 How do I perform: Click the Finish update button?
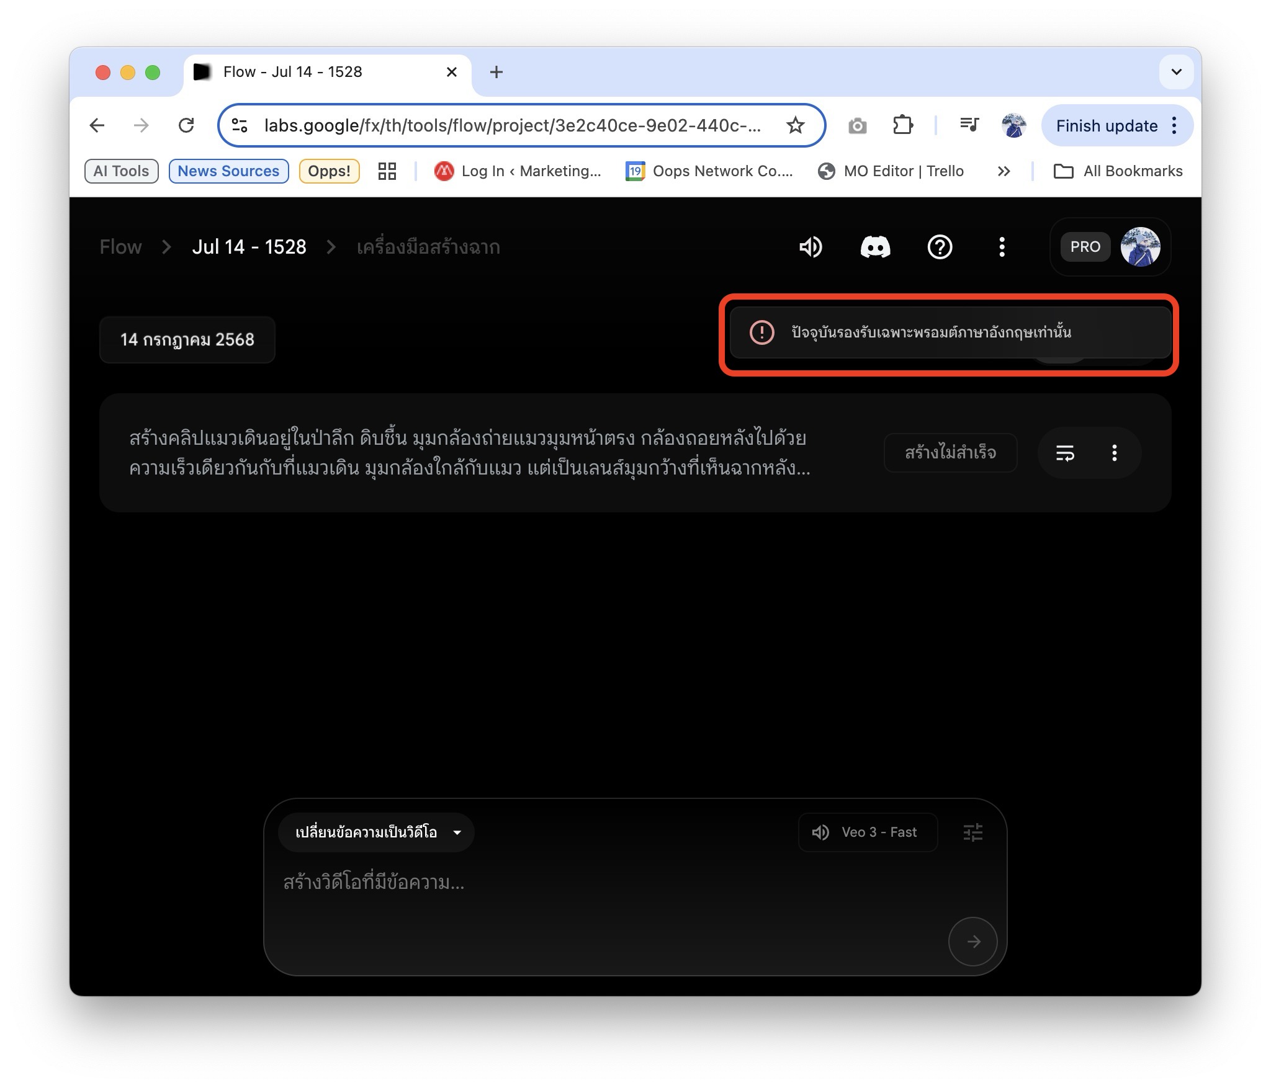(x=1107, y=126)
